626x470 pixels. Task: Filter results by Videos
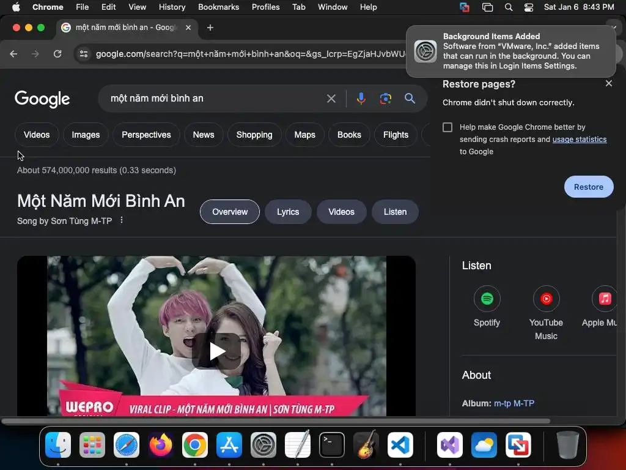[37, 135]
